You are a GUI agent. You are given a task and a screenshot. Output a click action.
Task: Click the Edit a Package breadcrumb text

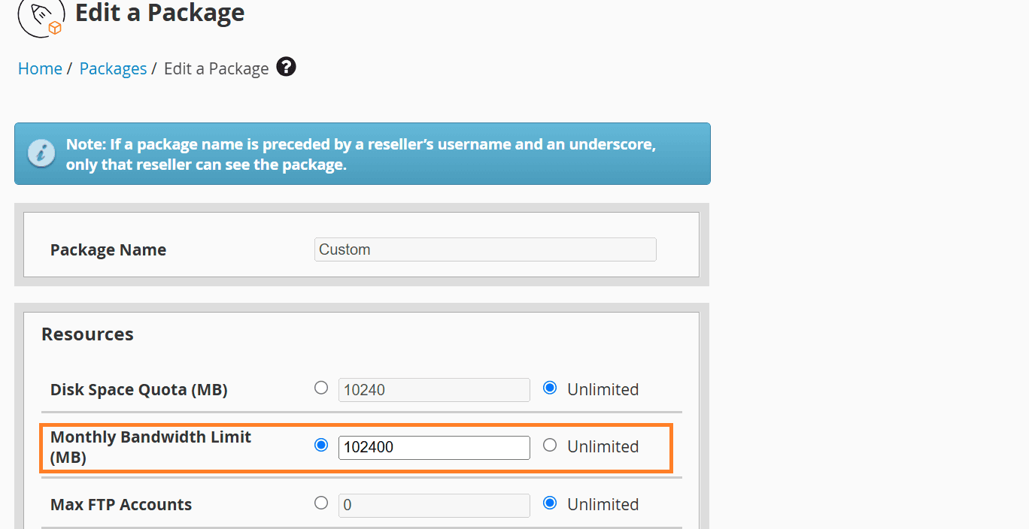point(216,68)
